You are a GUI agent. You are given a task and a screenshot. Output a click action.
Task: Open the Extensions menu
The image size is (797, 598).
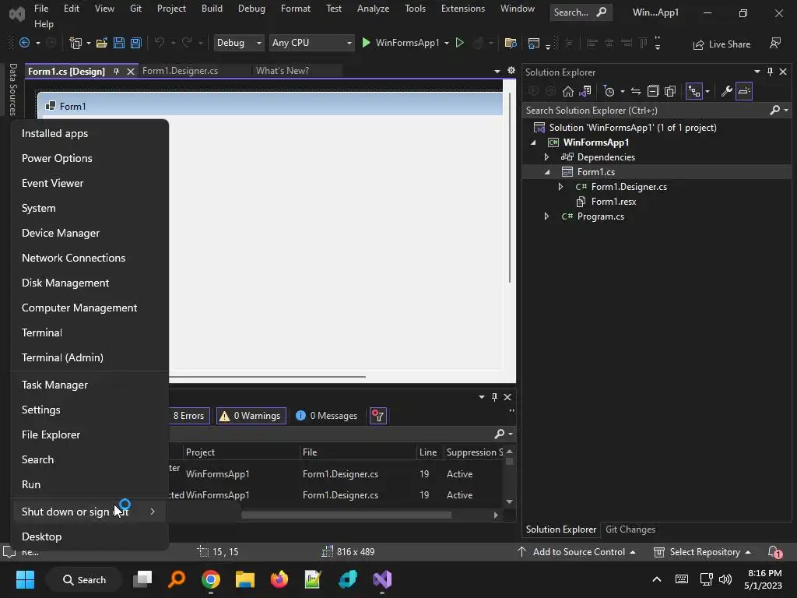coord(463,9)
